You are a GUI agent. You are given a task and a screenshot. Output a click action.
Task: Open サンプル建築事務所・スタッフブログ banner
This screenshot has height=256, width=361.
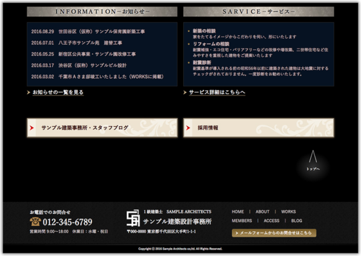click(102, 128)
